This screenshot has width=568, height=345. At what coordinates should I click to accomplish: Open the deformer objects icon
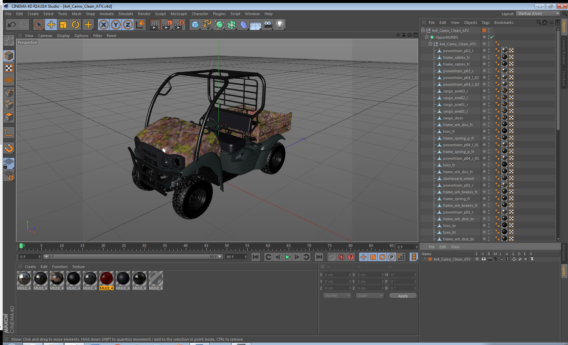coord(244,25)
